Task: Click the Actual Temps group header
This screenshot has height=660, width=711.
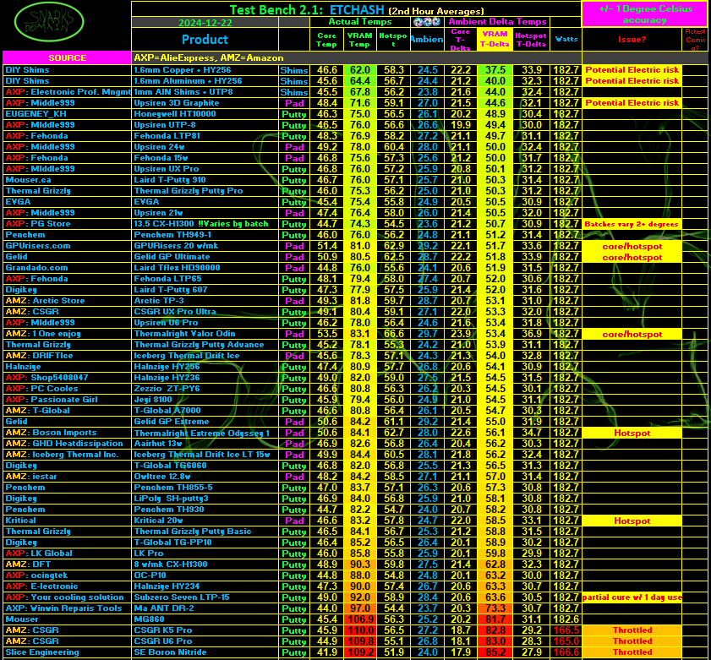Action: click(360, 22)
